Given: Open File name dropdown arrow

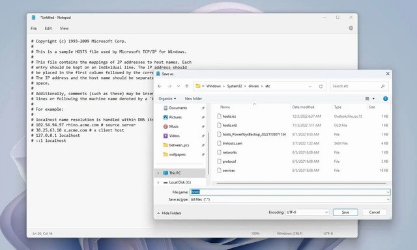Looking at the screenshot, I should pyautogui.click(x=388, y=192).
